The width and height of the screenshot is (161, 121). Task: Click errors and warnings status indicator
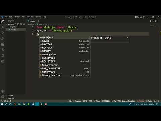5,101
